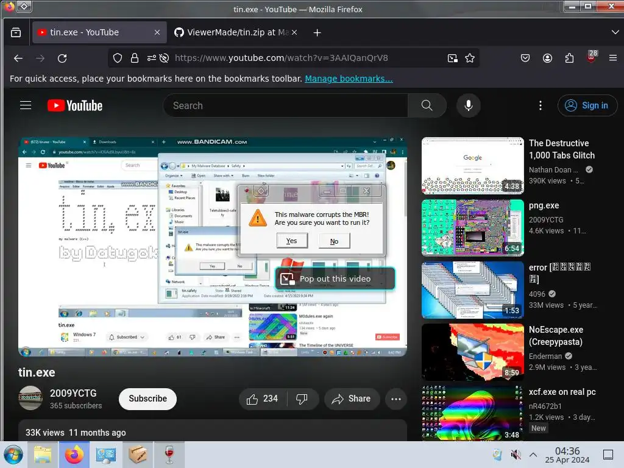Open YouTube settings three-dot menu

pos(540,105)
